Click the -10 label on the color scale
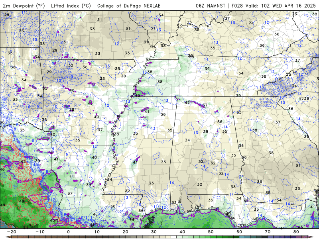Screen dimensions: 319x239 tap(40, 232)
